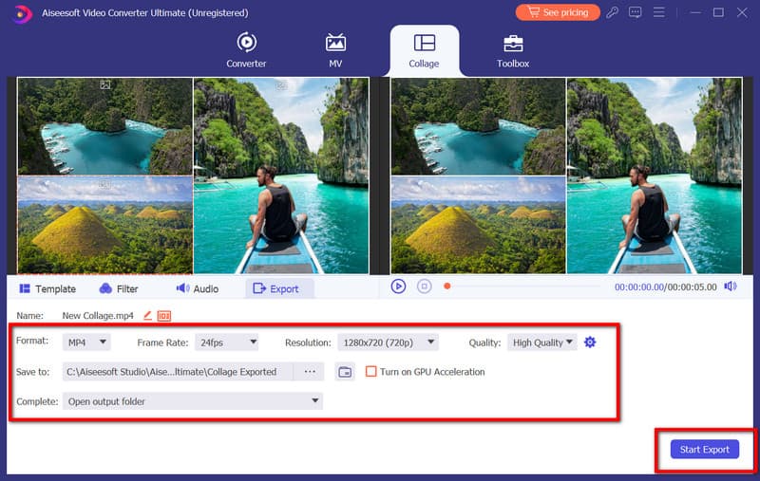The width and height of the screenshot is (760, 481).
Task: Switch to the Toolbox tab
Action: (513, 50)
